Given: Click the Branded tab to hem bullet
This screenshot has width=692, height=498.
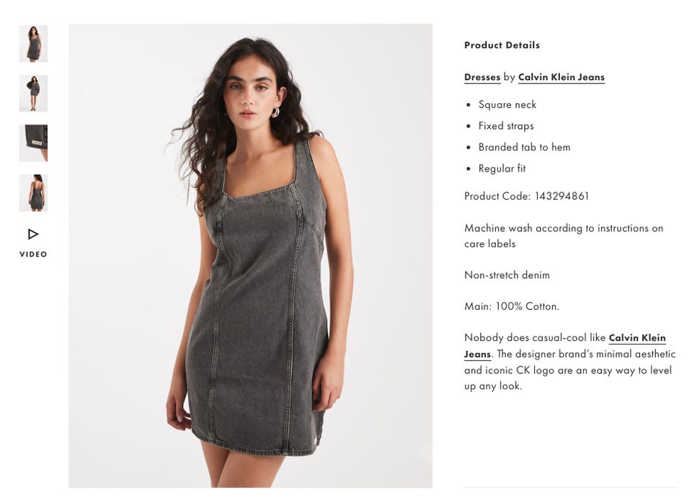Looking at the screenshot, I should point(524,147).
